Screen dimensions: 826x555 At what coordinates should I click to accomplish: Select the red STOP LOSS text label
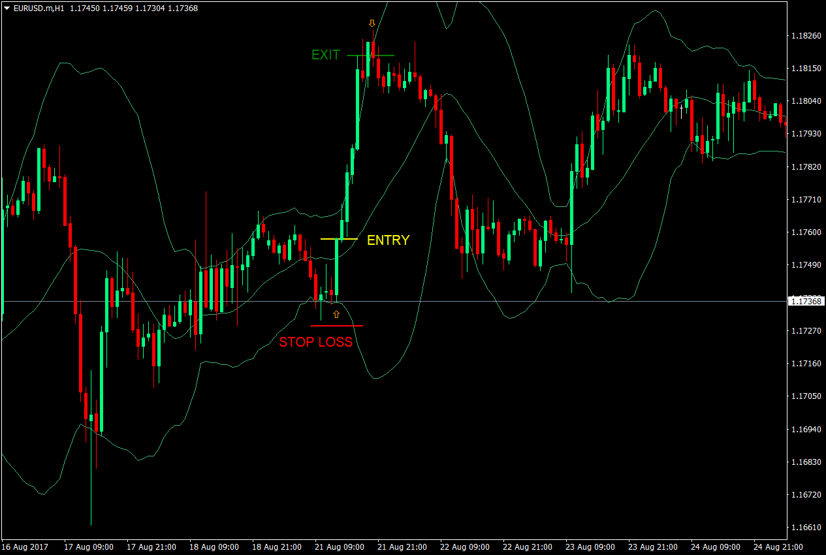[316, 342]
